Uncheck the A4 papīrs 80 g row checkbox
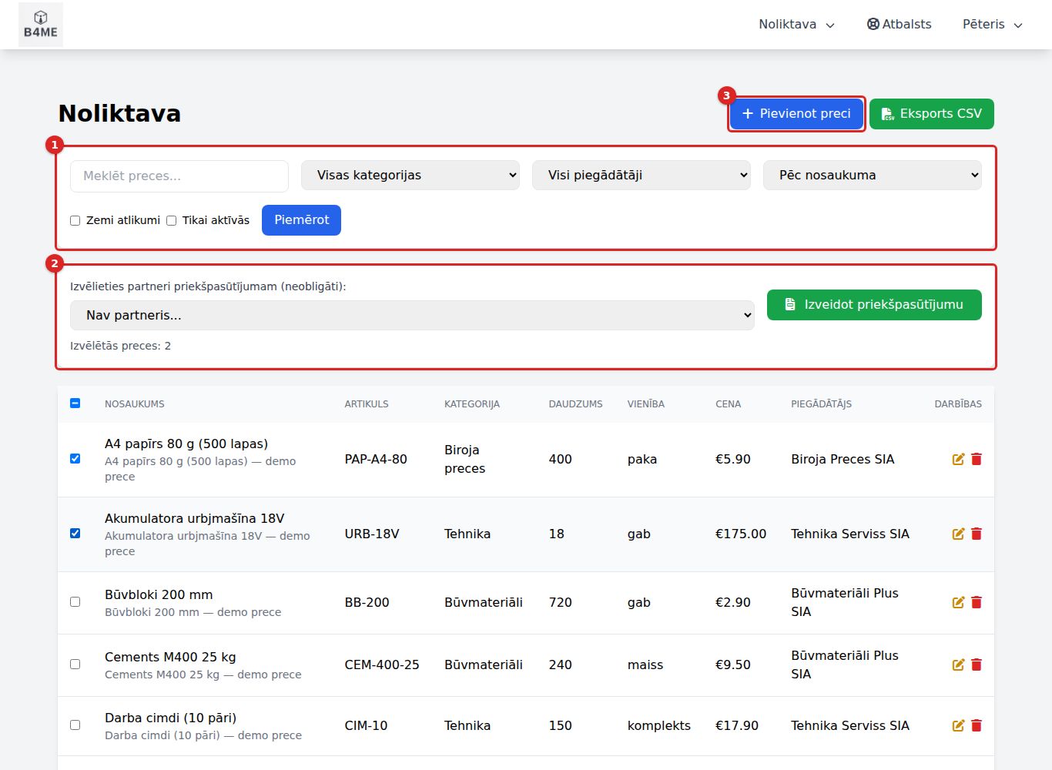The height and width of the screenshot is (770, 1052). (x=75, y=458)
